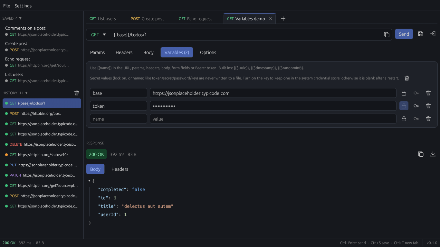Delete the empty name variable row
Viewport: 440px width, 247px height.
428,119
